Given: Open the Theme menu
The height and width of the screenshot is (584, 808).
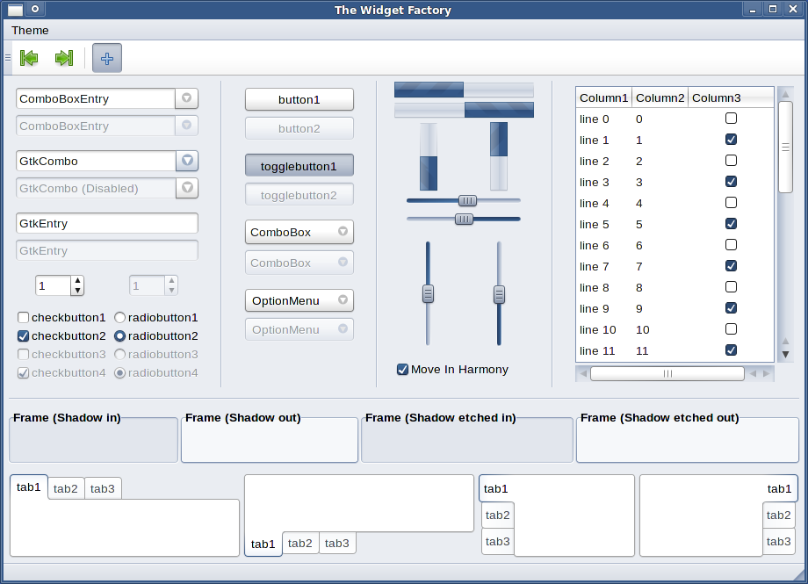Looking at the screenshot, I should click(30, 31).
